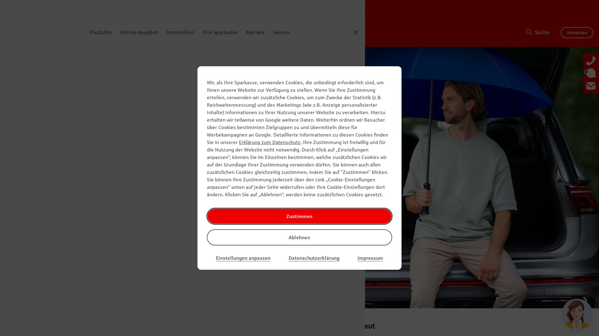Open the Produkte menu
This screenshot has width=599, height=336.
[101, 32]
